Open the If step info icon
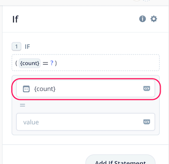 (142, 19)
